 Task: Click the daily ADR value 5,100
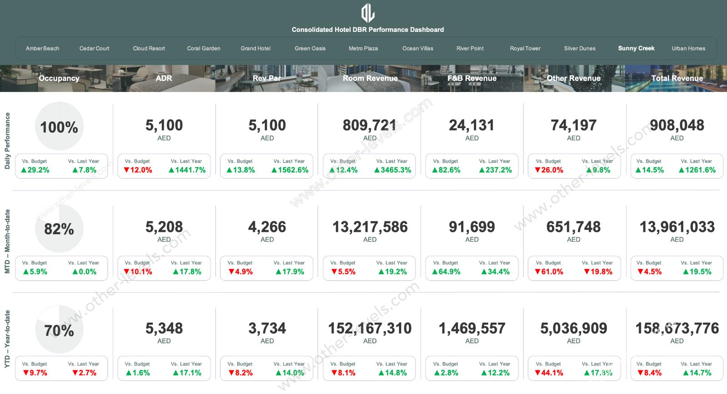click(164, 125)
